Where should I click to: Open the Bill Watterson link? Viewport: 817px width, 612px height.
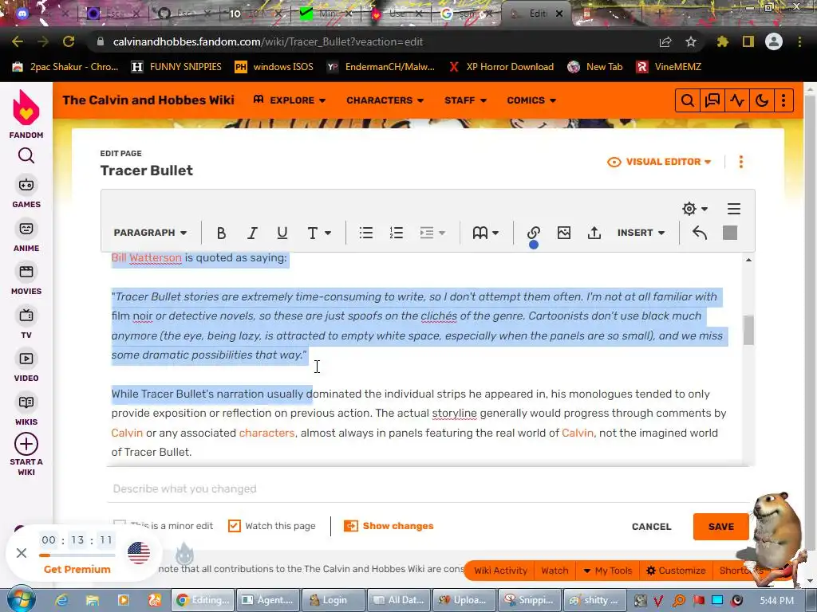[147, 257]
